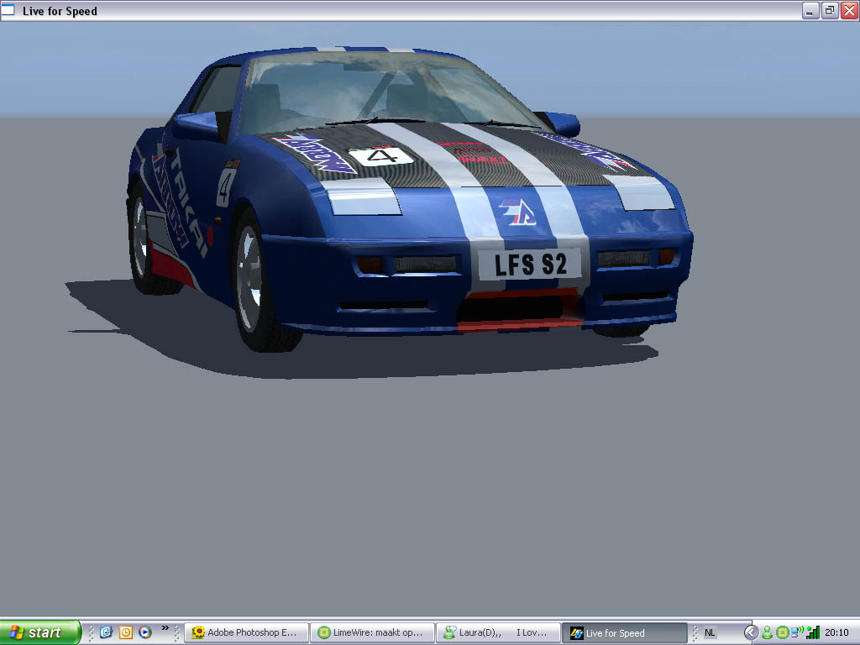Open the wireless network connection tray icon
This screenshot has width=860, height=645.
797,632
